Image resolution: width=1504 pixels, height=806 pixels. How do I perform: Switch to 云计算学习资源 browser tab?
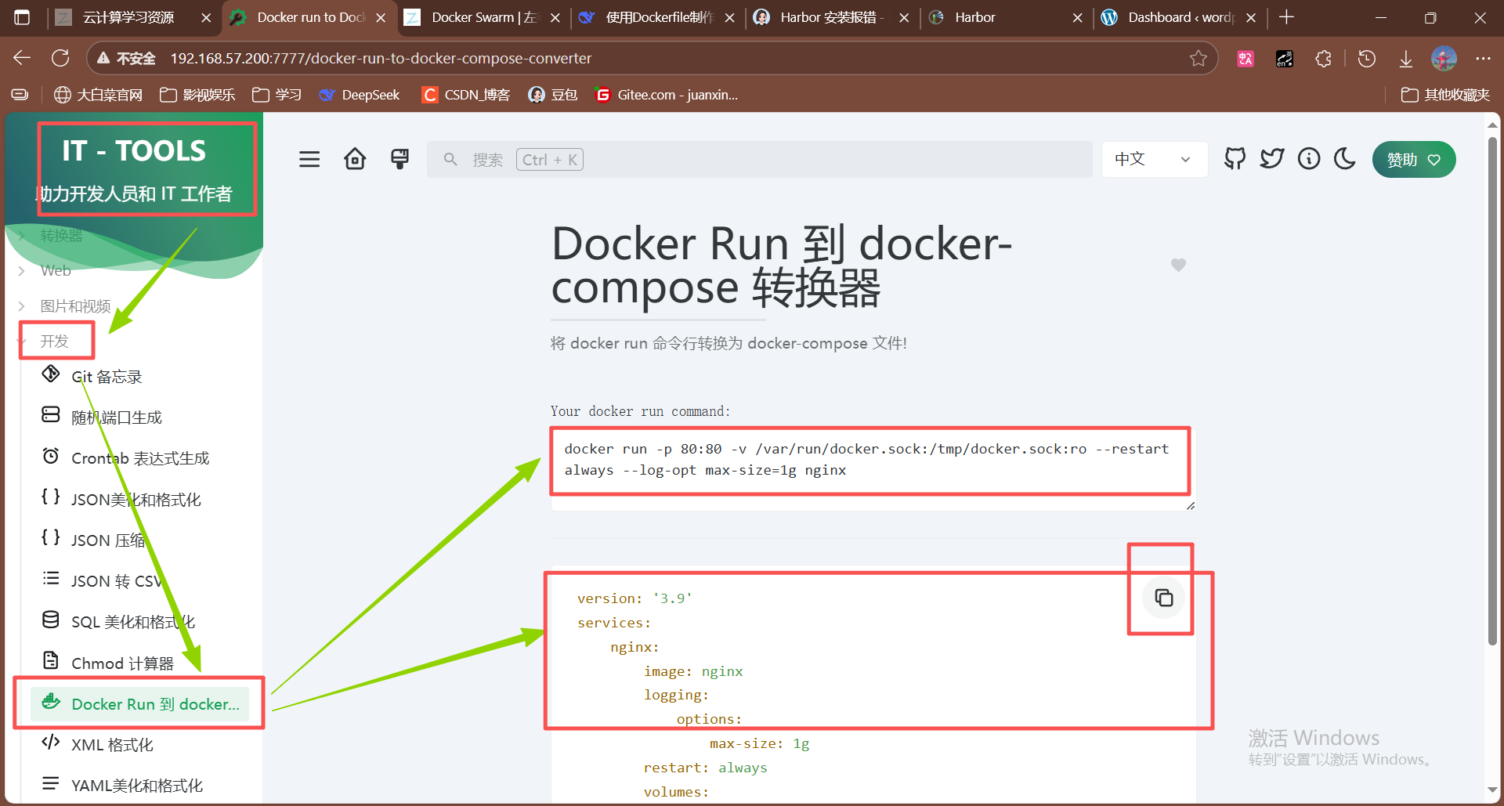(x=128, y=17)
